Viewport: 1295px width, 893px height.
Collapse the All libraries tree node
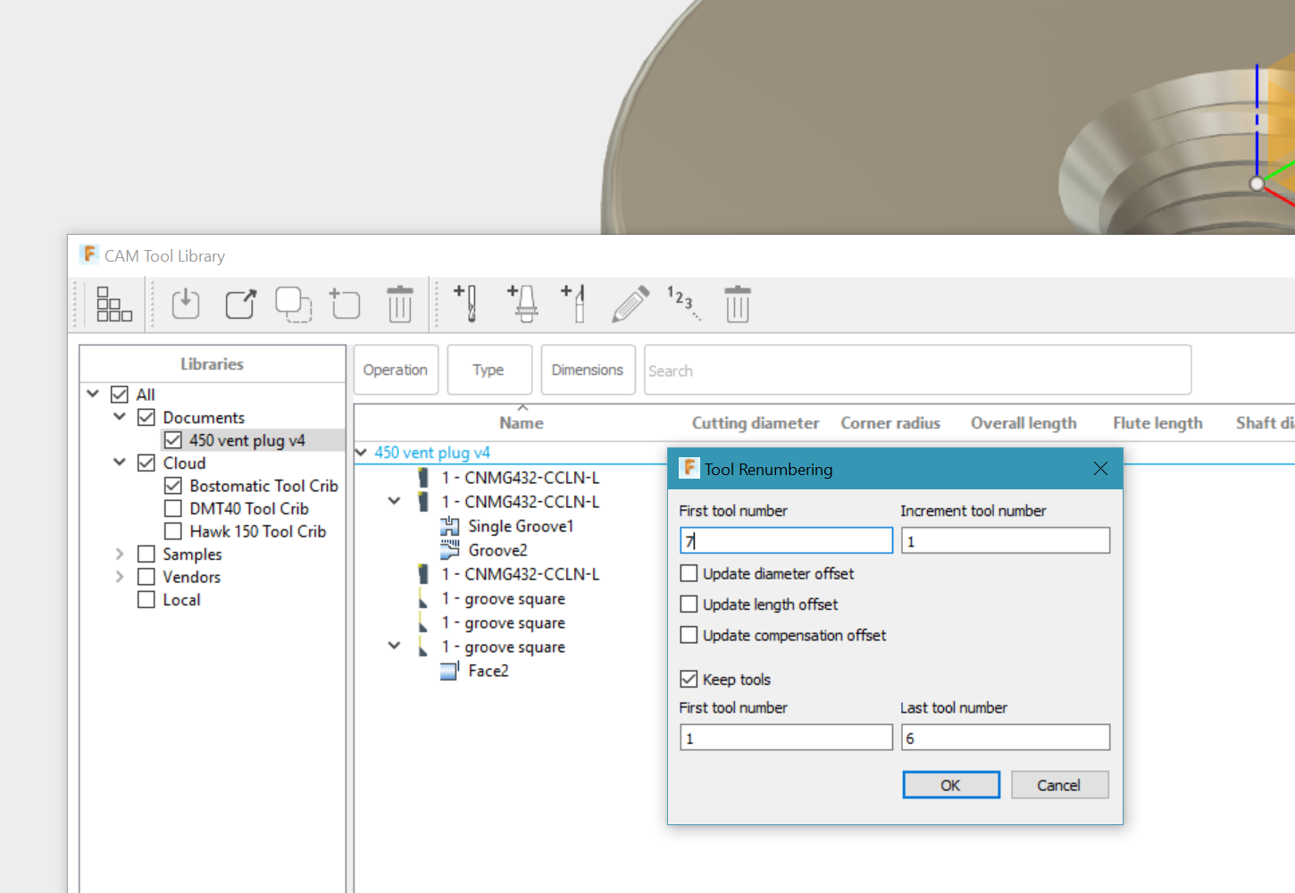93,394
